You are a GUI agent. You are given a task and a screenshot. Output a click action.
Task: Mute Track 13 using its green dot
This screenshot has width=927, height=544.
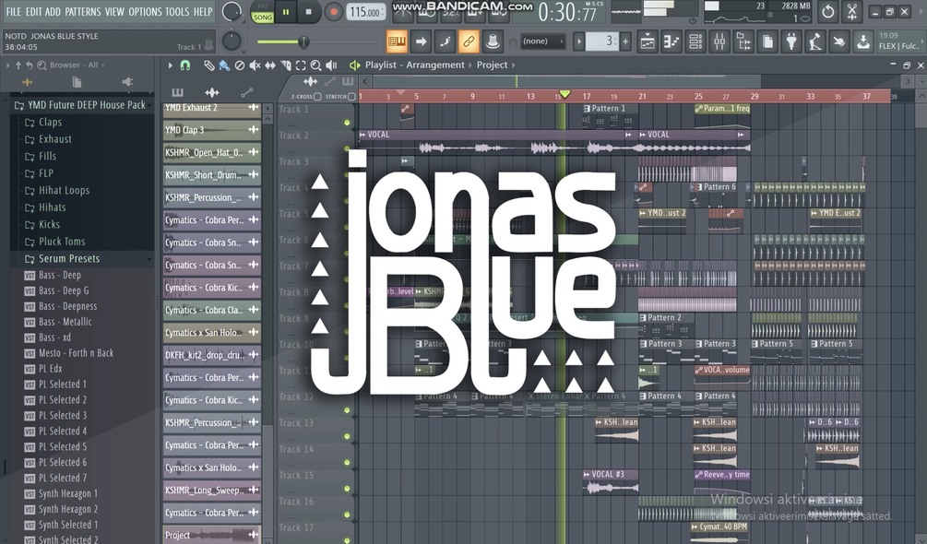347,436
